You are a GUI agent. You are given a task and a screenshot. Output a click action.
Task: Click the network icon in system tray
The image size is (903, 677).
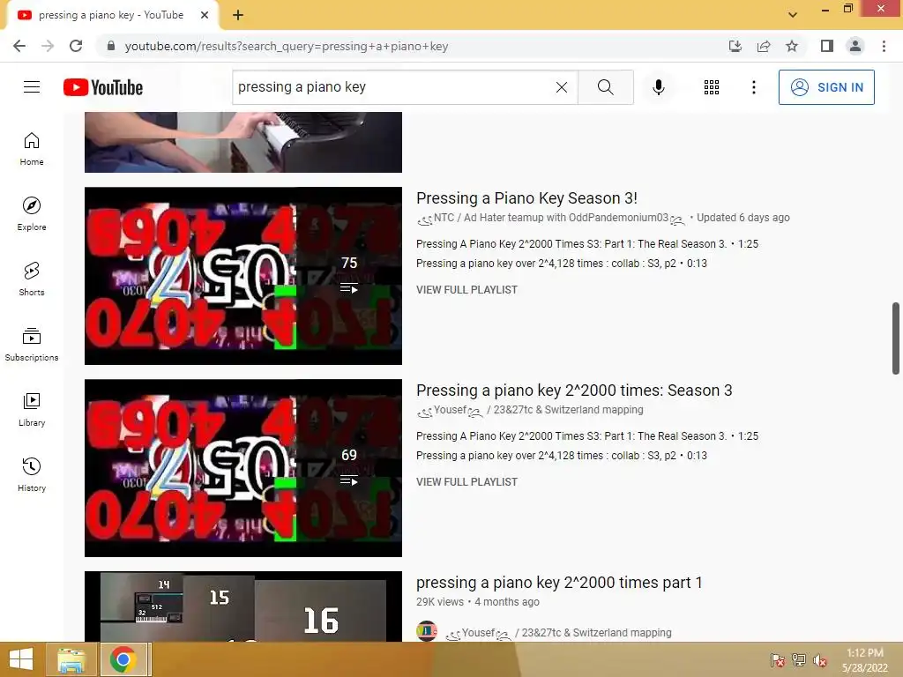(799, 660)
